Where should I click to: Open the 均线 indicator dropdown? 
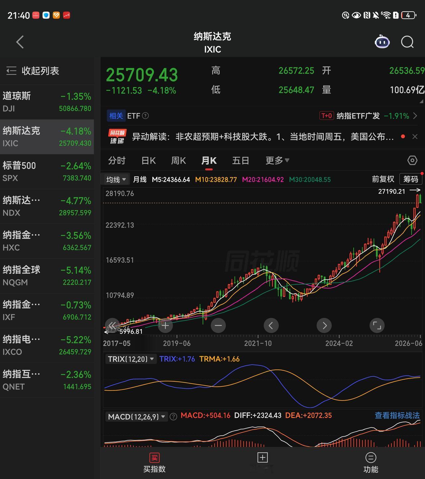(x=116, y=180)
